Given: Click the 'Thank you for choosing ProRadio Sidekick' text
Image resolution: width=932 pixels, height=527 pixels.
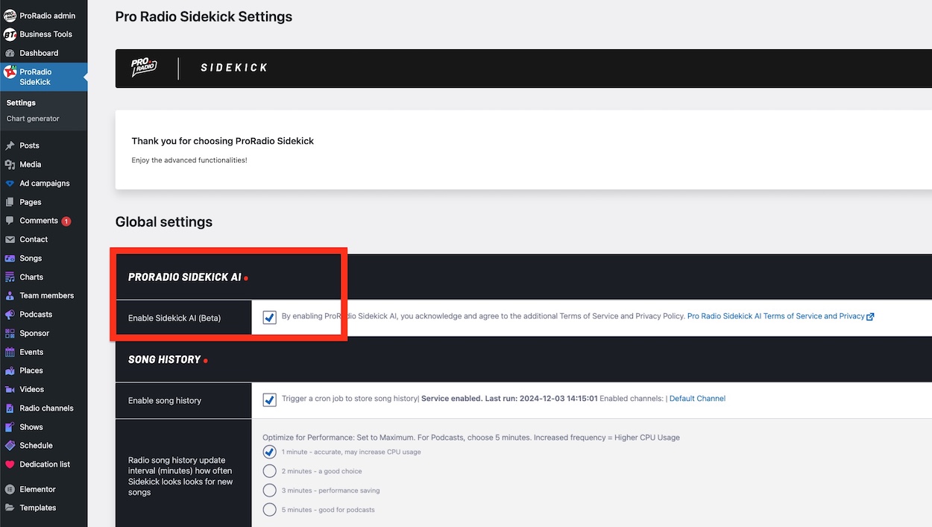Looking at the screenshot, I should [223, 141].
